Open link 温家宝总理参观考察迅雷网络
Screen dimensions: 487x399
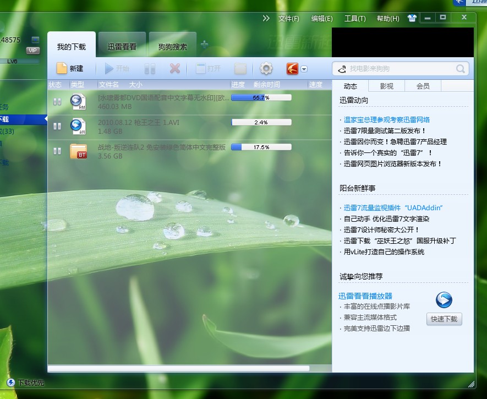(387, 120)
